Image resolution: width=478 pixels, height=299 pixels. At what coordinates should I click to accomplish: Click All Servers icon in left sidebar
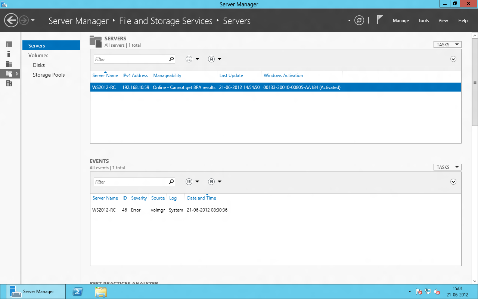click(x=9, y=64)
